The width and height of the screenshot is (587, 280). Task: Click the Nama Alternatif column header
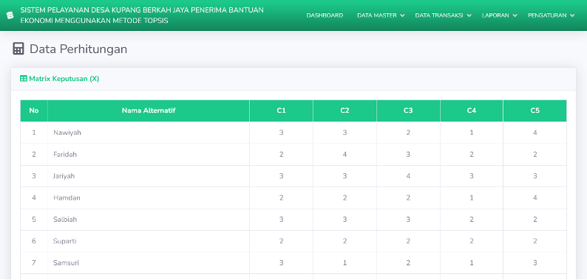click(x=149, y=111)
